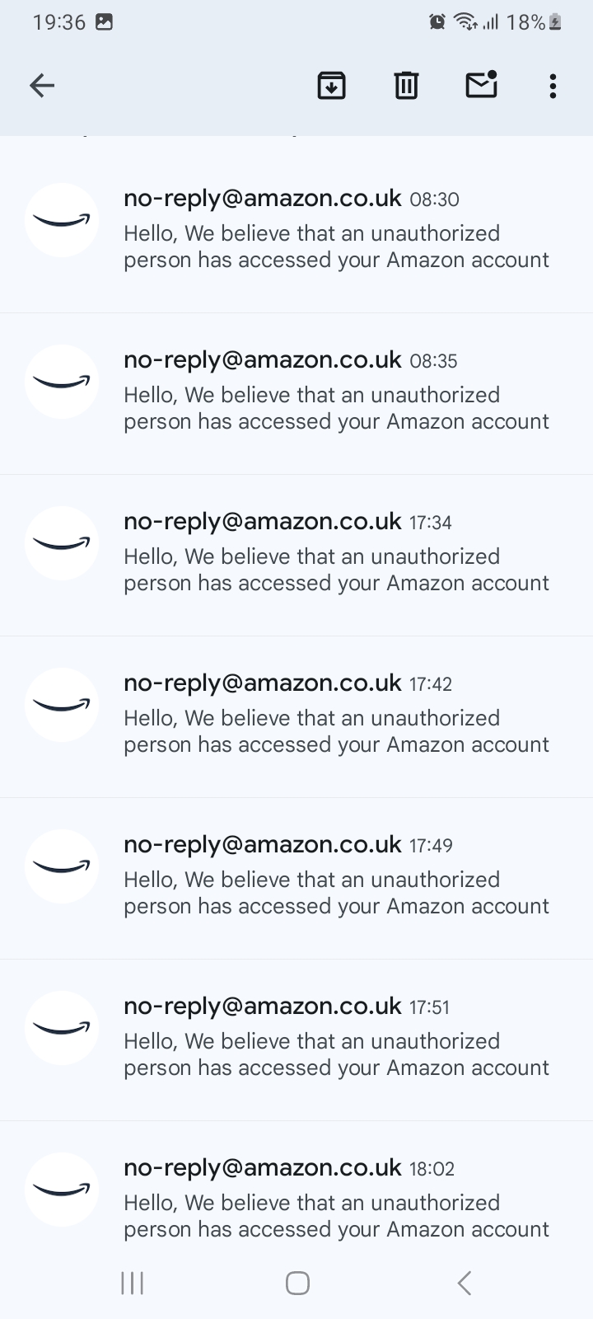Image resolution: width=593 pixels, height=1319 pixels.
Task: Open the no-reply@amazon.co.uk message from 17:34
Action: coord(336,554)
